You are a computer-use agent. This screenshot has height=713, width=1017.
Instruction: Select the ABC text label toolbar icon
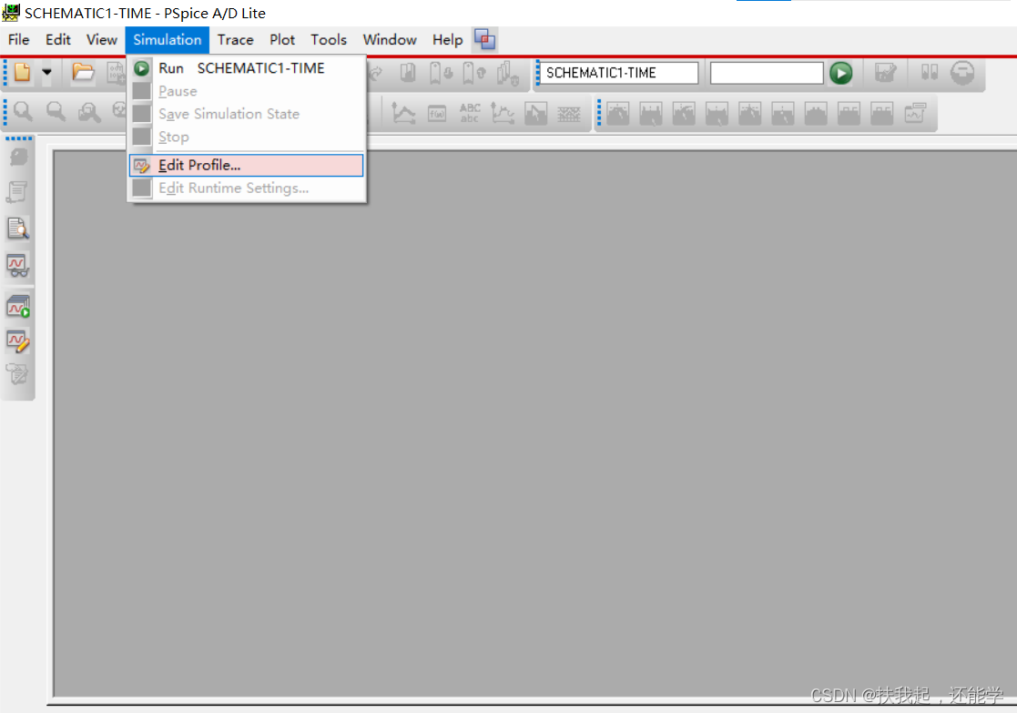click(470, 112)
